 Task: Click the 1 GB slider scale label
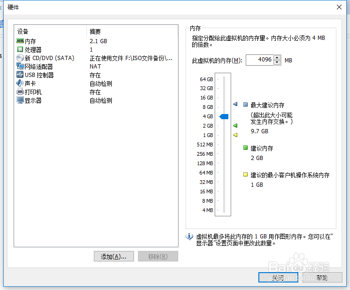(208, 135)
